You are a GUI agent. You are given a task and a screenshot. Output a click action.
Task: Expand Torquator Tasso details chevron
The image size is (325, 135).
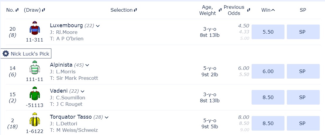pyautogui.click(x=107, y=117)
